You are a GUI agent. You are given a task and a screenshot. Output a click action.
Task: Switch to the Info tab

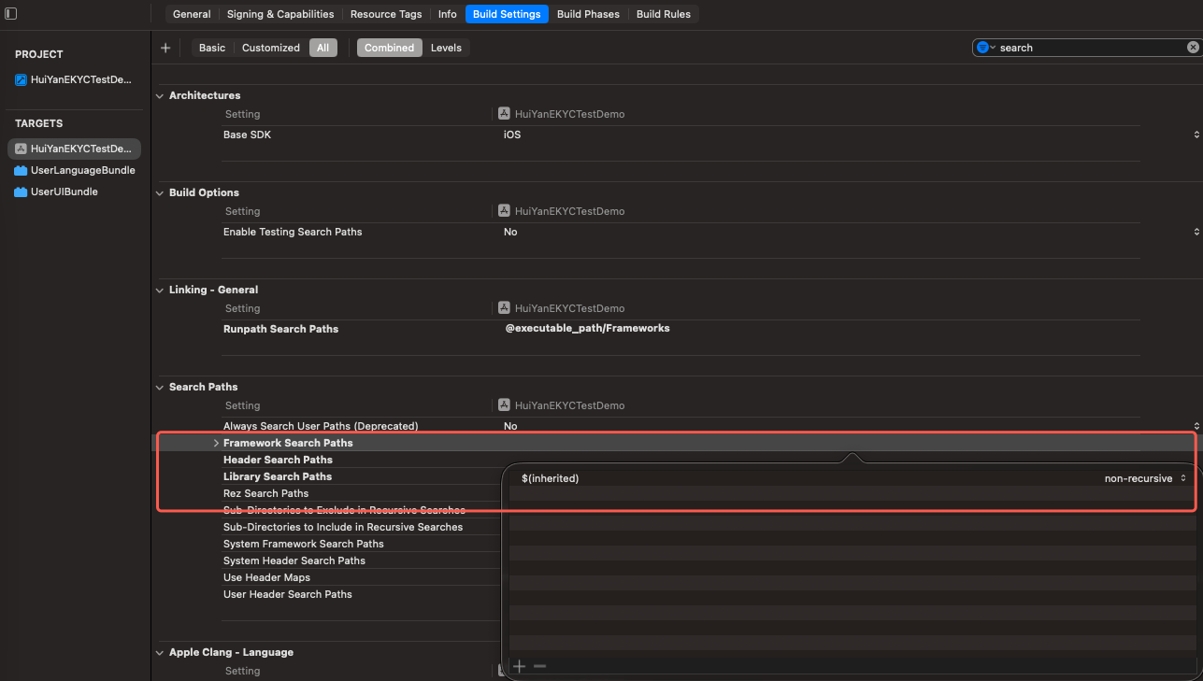click(x=448, y=14)
